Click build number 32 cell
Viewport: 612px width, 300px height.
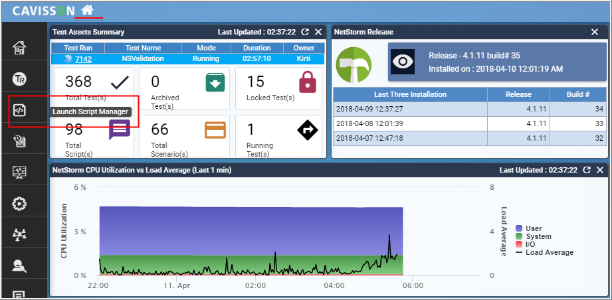(577, 138)
